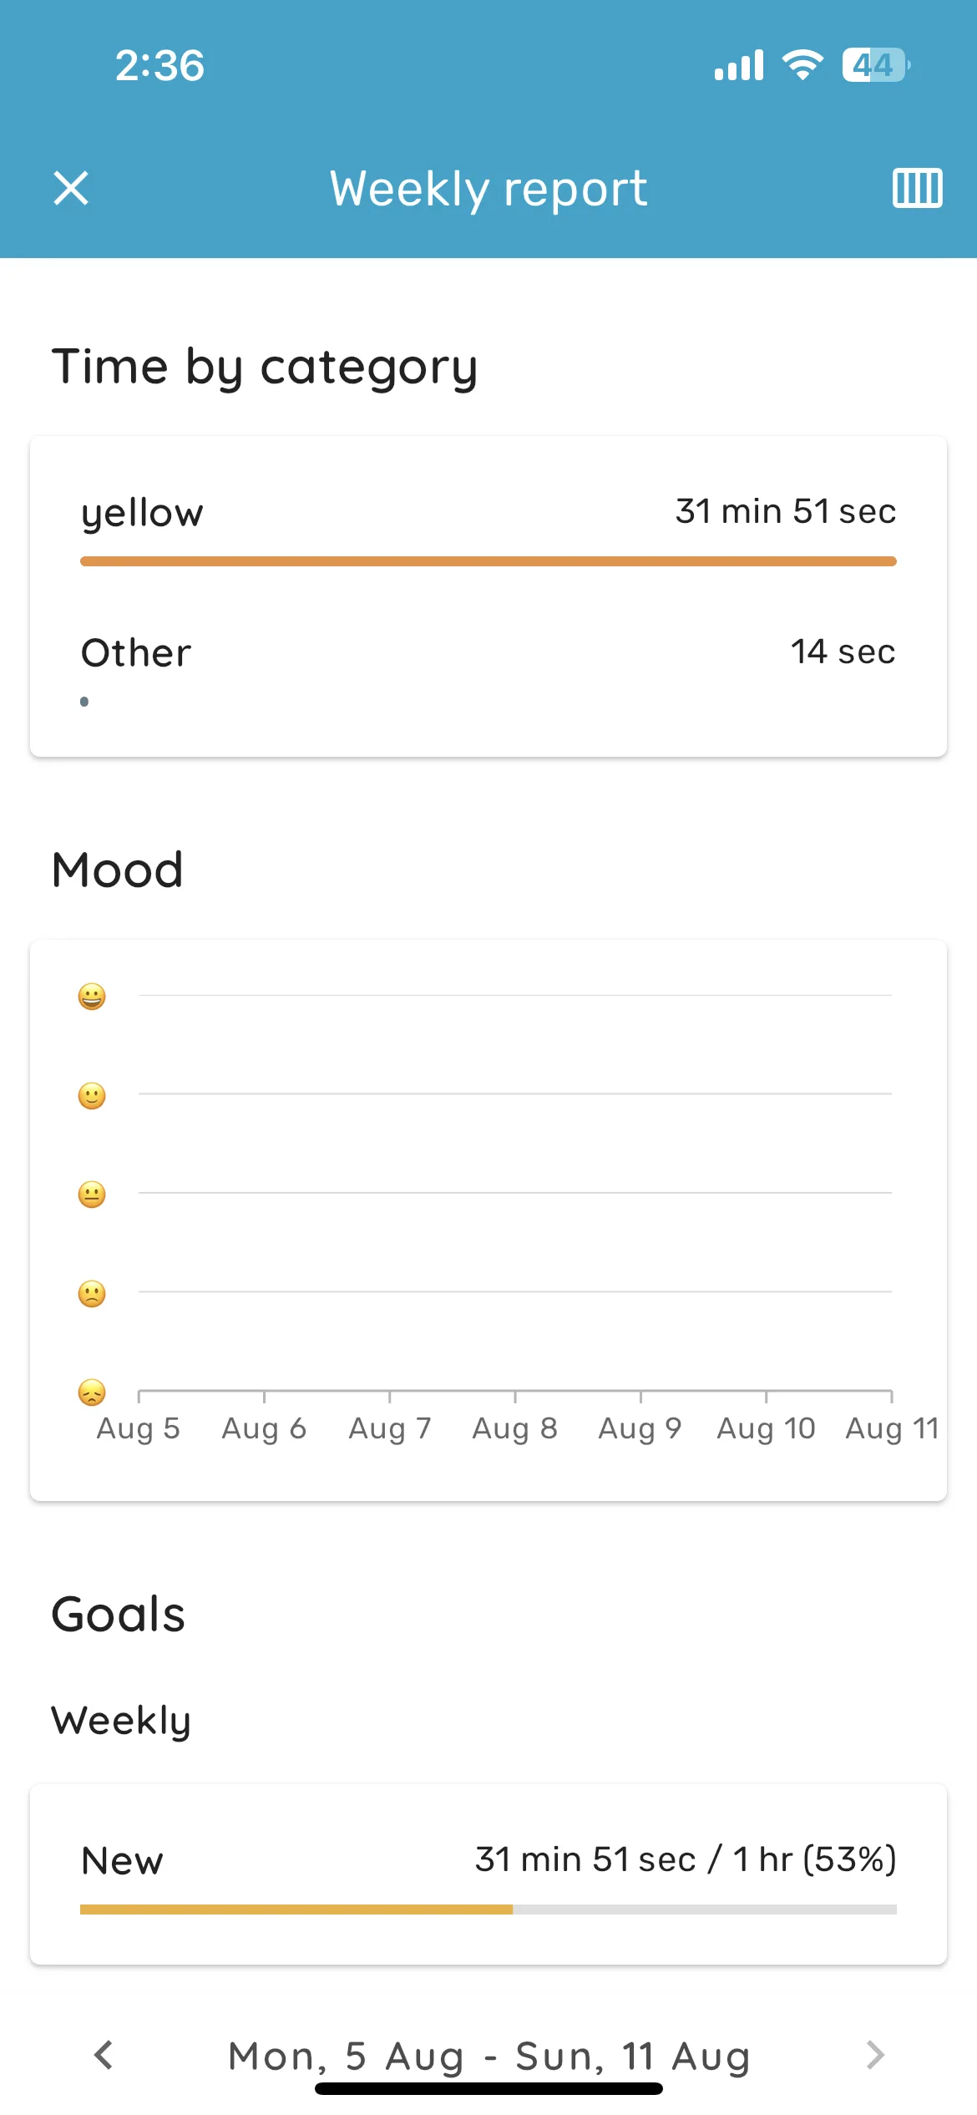Viewport: 977px width, 2115px height.
Task: Go to previous week with left chevron
Action: pyautogui.click(x=104, y=2055)
